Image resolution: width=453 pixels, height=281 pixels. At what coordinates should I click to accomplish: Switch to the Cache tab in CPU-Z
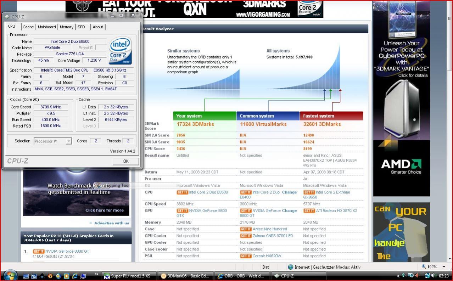(x=28, y=27)
